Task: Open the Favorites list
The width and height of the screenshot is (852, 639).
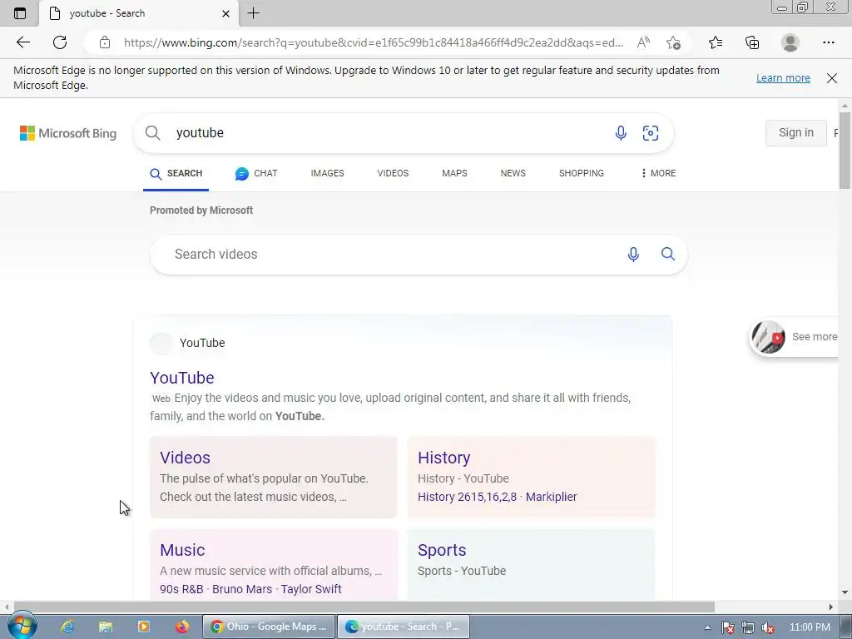Action: click(716, 42)
